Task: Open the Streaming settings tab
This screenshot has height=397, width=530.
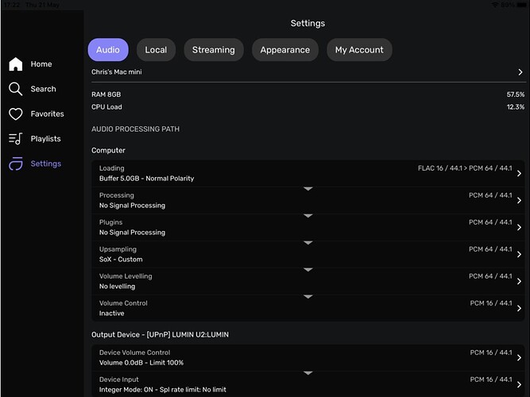Action: click(214, 50)
